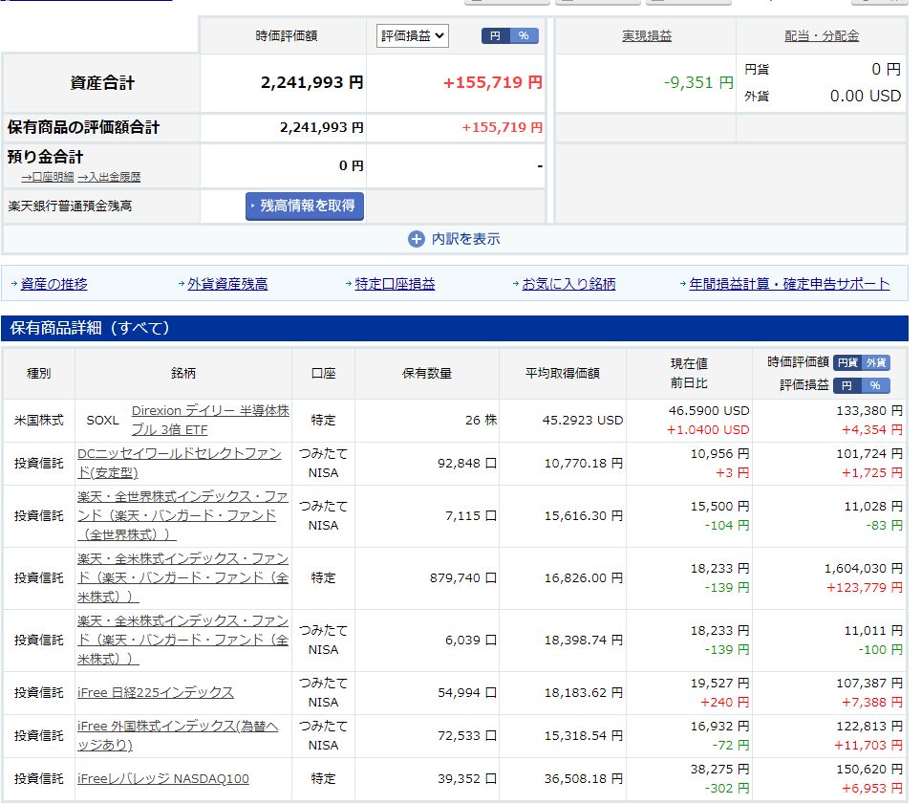Toggle 時価評価額 to 外貨 in table header
Viewport: 921px width, 804px height.
pos(875,362)
